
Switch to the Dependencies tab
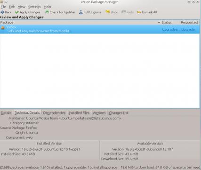pyautogui.click(x=54, y=113)
